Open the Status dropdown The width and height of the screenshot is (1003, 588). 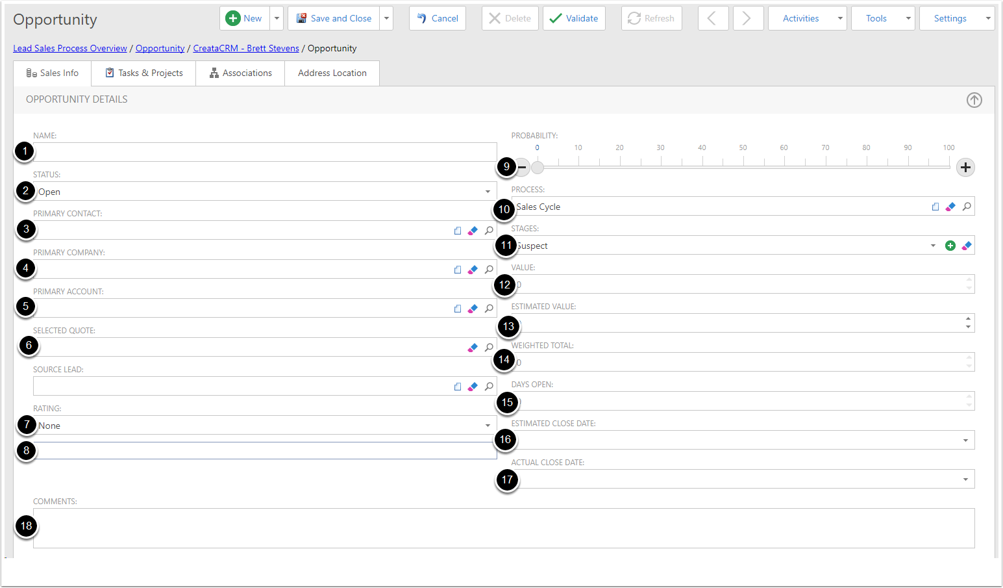pyautogui.click(x=488, y=192)
